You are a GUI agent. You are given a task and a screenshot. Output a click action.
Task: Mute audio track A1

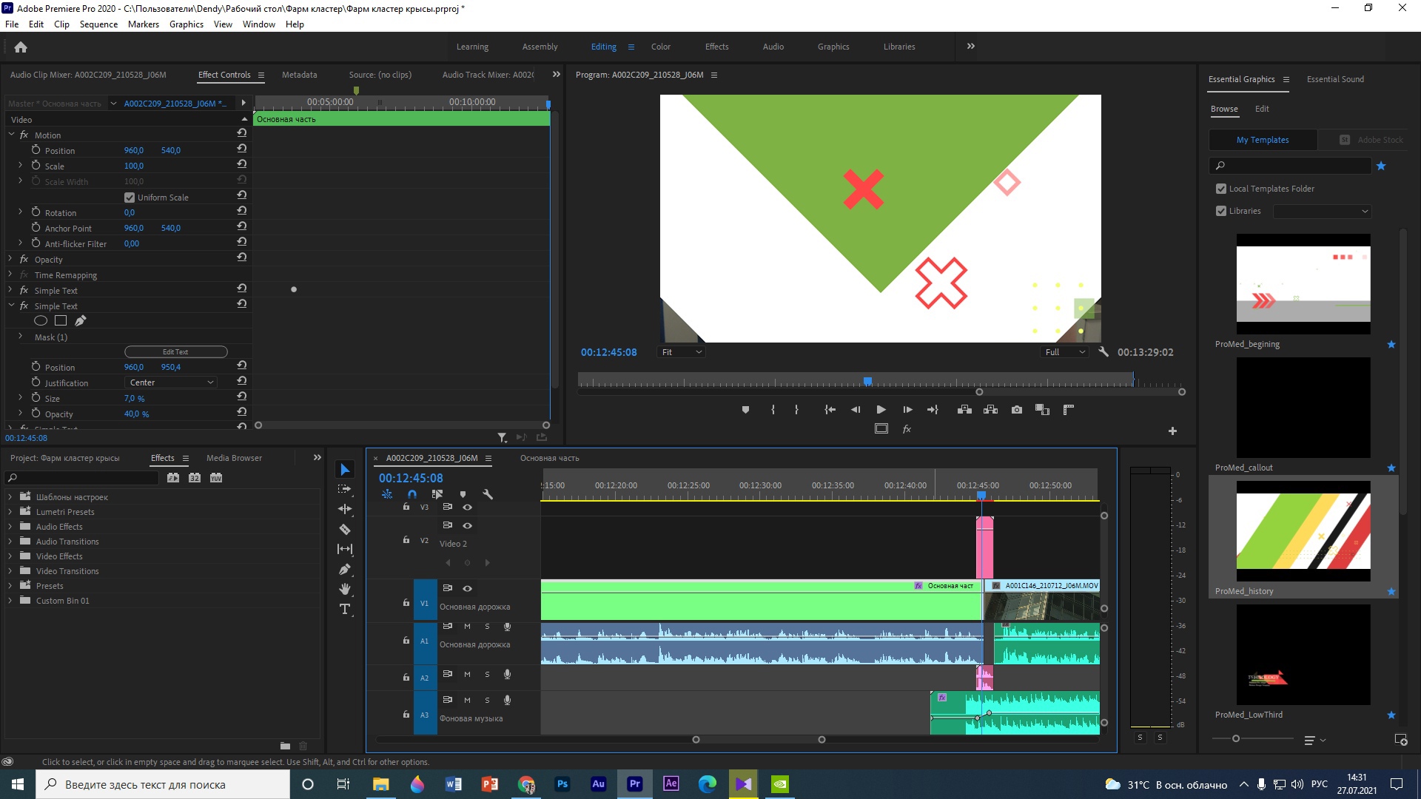467,627
